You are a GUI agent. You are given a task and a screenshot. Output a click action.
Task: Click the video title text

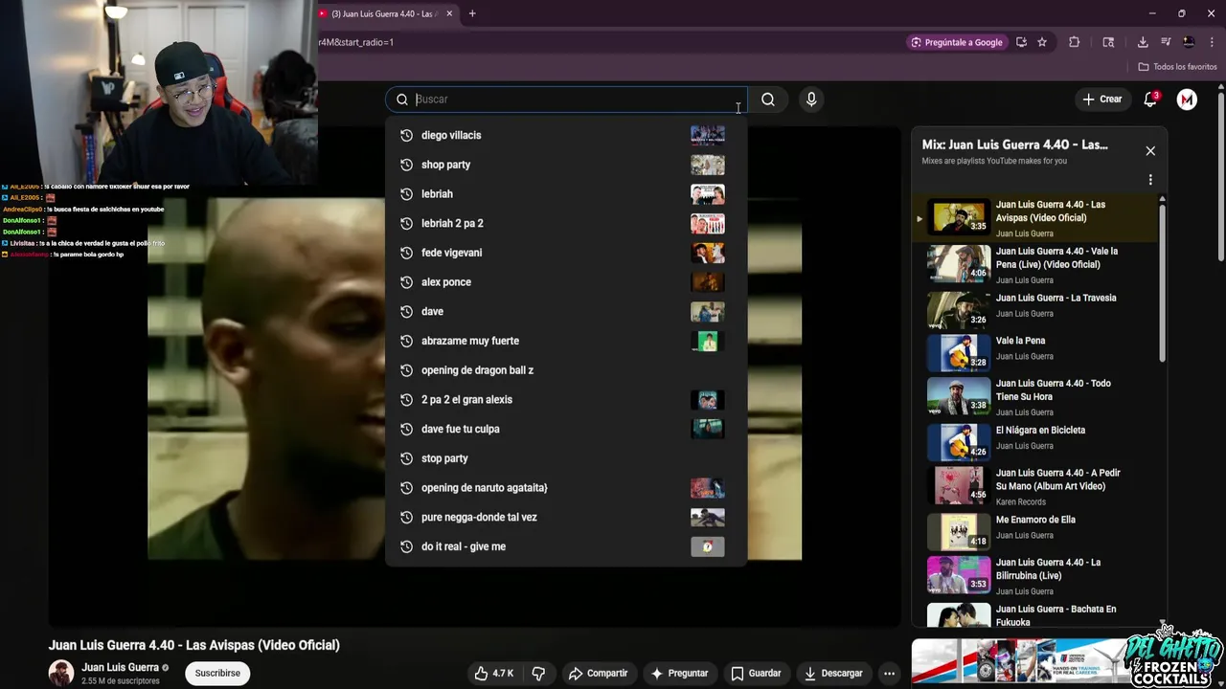(x=194, y=645)
